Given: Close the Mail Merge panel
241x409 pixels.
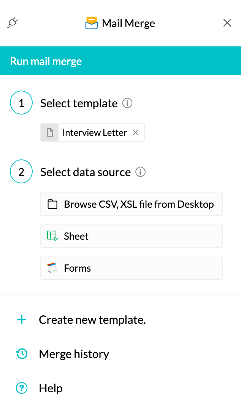Looking at the screenshot, I should (x=227, y=23).
